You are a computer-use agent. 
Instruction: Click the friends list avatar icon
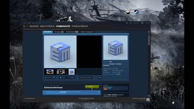(148, 100)
